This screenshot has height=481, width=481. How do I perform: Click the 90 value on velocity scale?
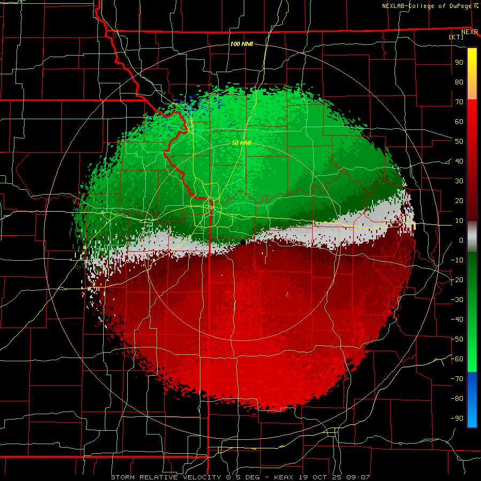click(x=459, y=63)
